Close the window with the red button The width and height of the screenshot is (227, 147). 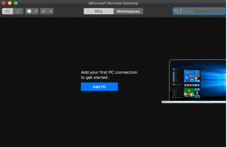3,3
